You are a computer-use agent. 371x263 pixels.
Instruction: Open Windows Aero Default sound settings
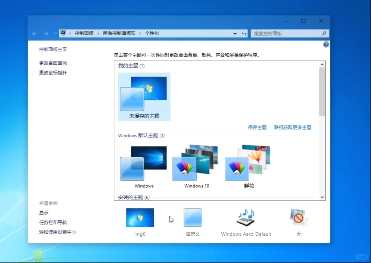(245, 218)
